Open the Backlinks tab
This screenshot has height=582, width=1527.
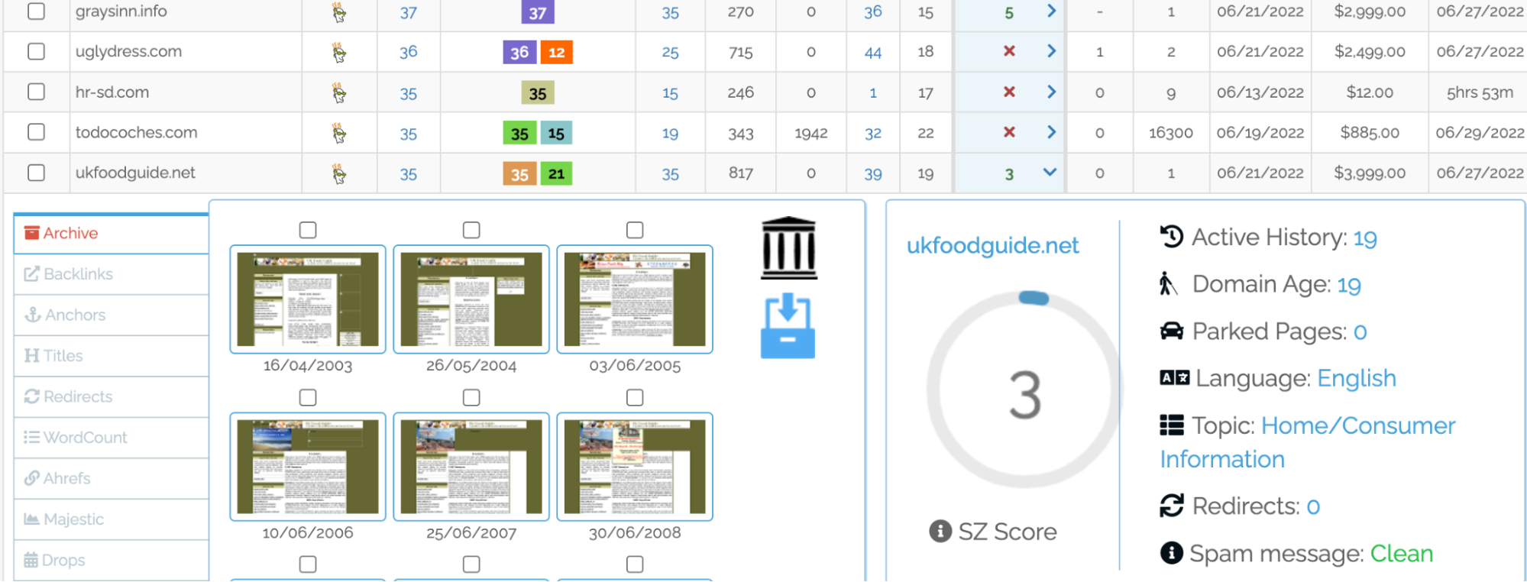point(78,274)
